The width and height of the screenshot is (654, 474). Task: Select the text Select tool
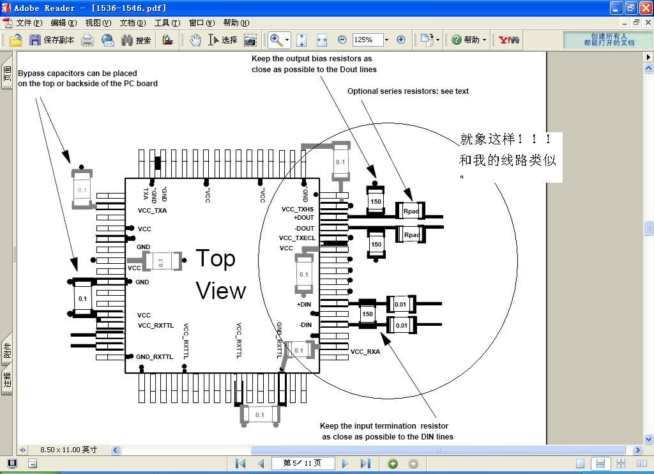tap(223, 40)
